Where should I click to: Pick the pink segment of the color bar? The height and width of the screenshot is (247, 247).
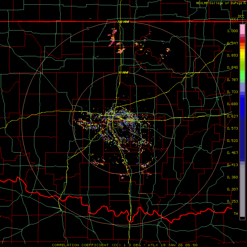point(242,29)
